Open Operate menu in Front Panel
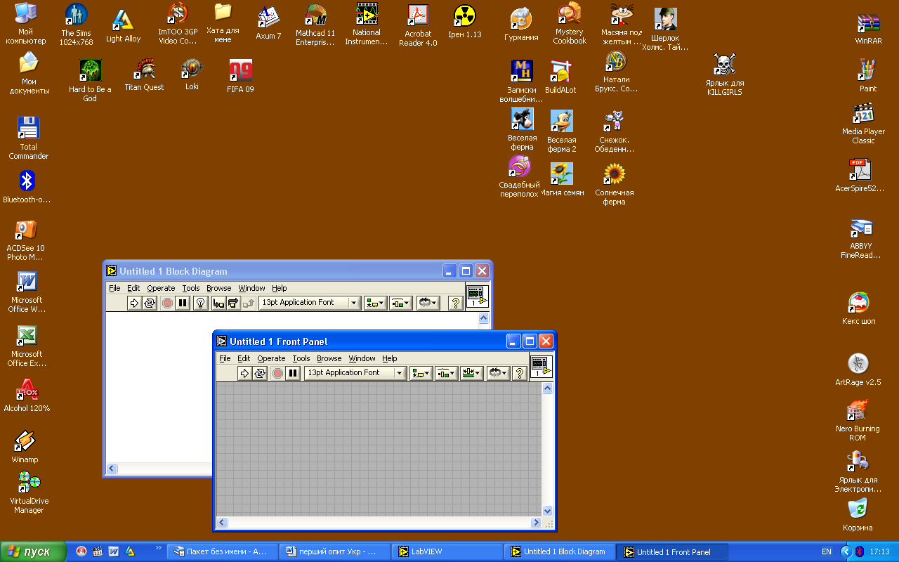This screenshot has width=899, height=562. coord(271,358)
